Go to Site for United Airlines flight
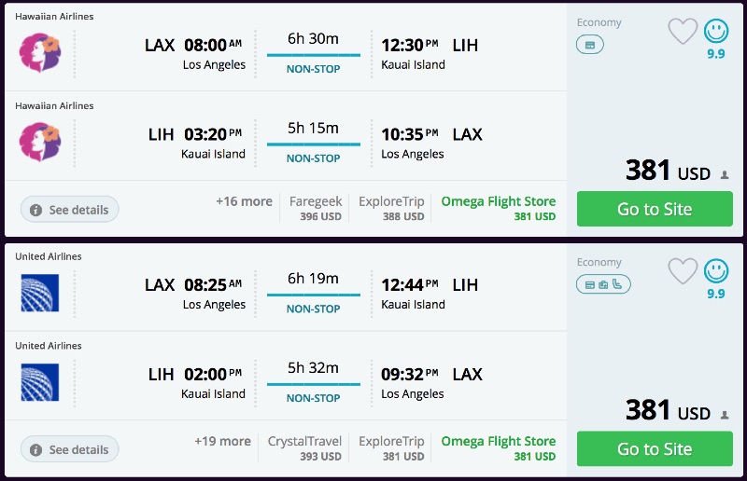747x481 pixels. pos(655,448)
